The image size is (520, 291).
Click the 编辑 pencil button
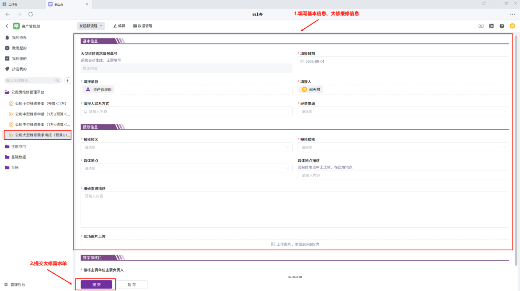point(119,26)
